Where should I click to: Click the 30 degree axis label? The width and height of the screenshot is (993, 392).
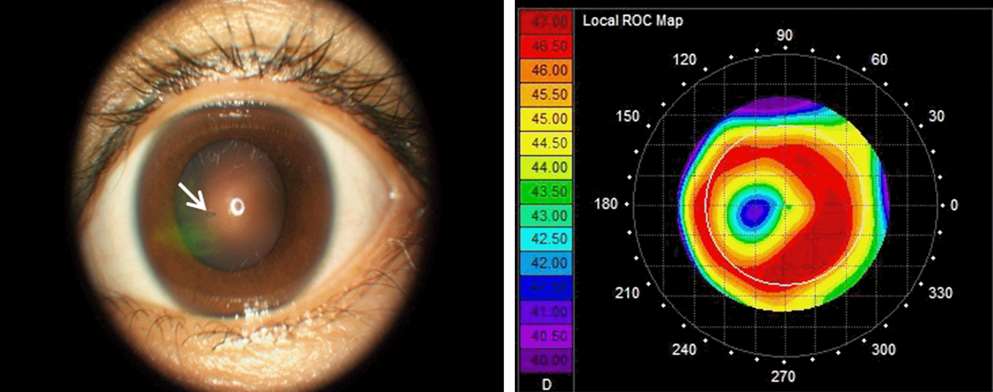[937, 116]
